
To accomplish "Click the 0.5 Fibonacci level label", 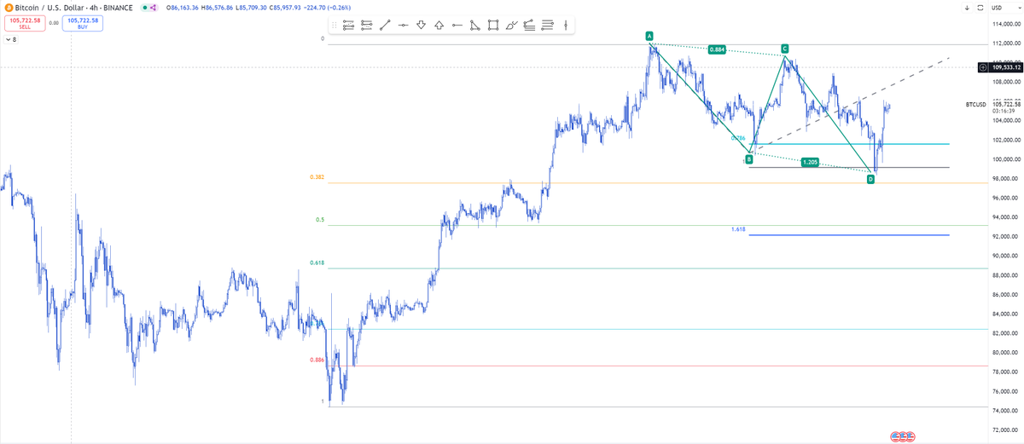I will tap(320, 220).
